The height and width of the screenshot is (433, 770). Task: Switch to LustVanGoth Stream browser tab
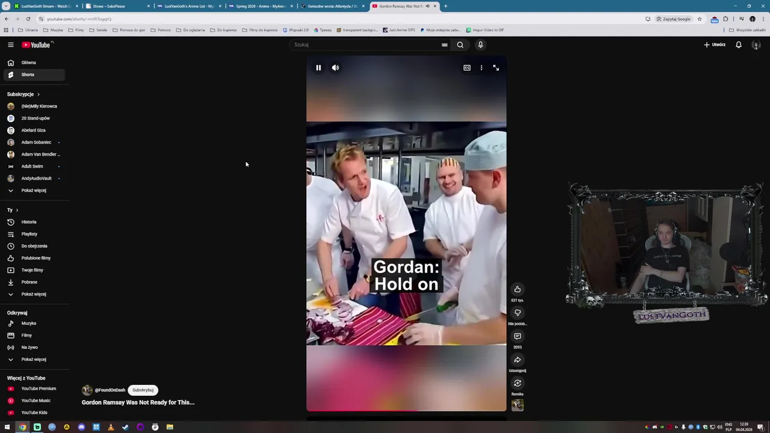coord(46,6)
